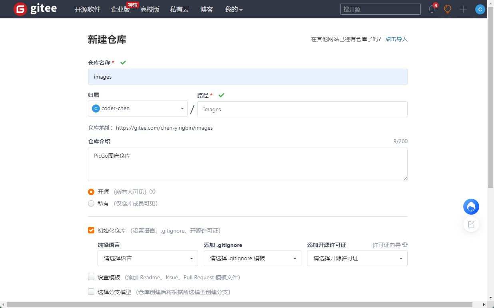This screenshot has width=494, height=308.
Task: Enable the 选择分支模型 checkbox
Action: (x=91, y=292)
